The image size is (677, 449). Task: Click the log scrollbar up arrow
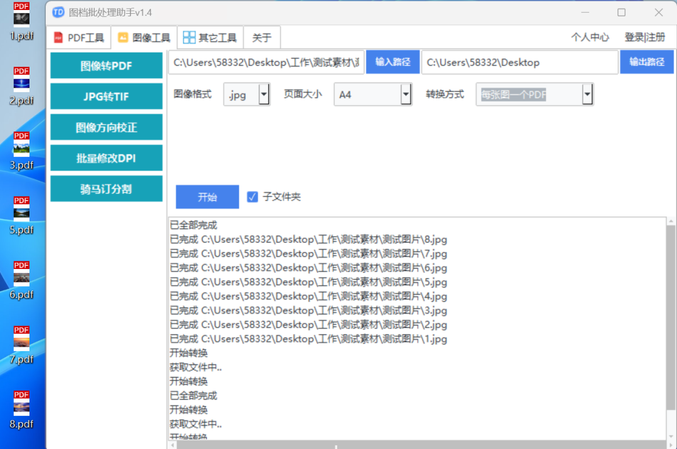pyautogui.click(x=671, y=221)
